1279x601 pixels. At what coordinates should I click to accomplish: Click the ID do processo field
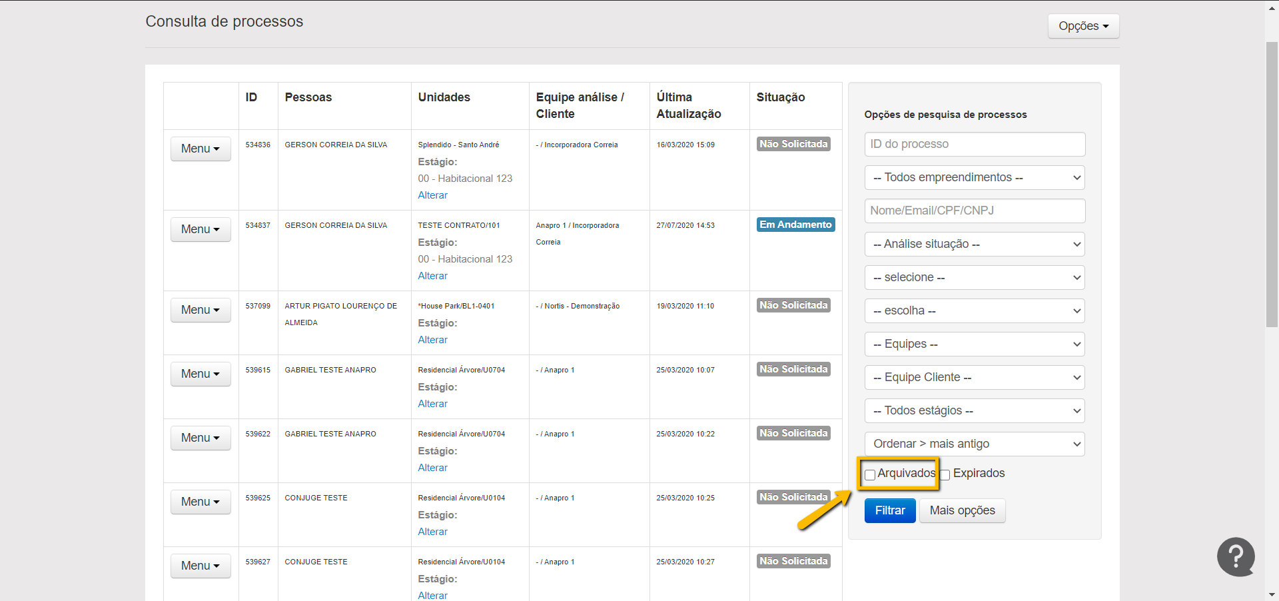(975, 145)
